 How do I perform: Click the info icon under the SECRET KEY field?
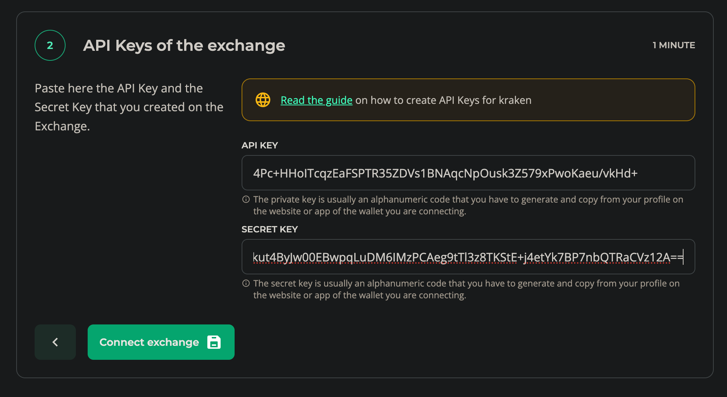(x=246, y=283)
